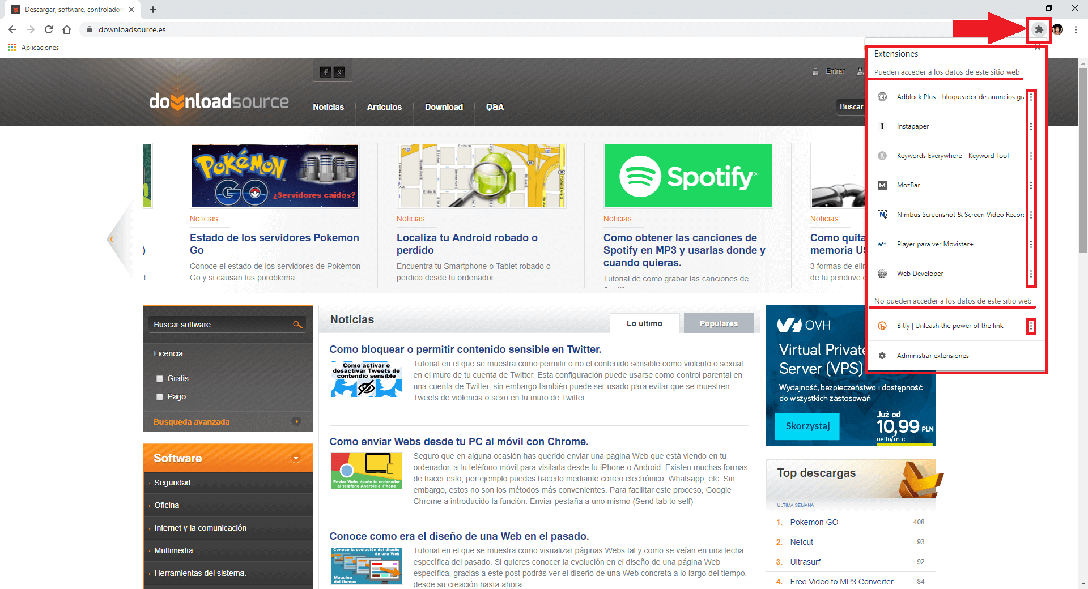Open more options for MozBar
The image size is (1088, 589).
[x=1031, y=185]
